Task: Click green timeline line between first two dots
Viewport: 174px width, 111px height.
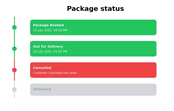Action: pos(14,38)
